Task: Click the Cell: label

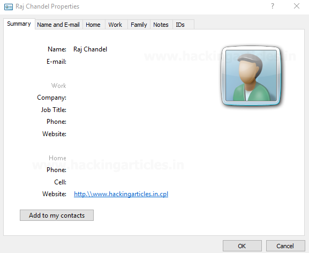Action: 61,182
